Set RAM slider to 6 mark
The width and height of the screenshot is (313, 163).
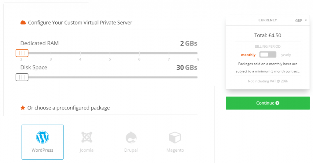tap(139, 53)
